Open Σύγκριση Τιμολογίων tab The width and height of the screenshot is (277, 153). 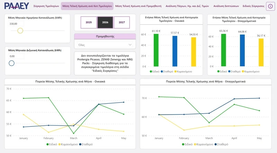tap(46, 6)
